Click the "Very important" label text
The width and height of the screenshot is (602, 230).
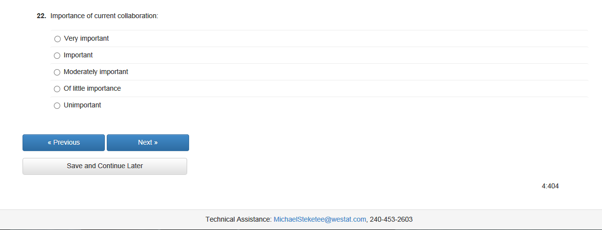tap(86, 38)
